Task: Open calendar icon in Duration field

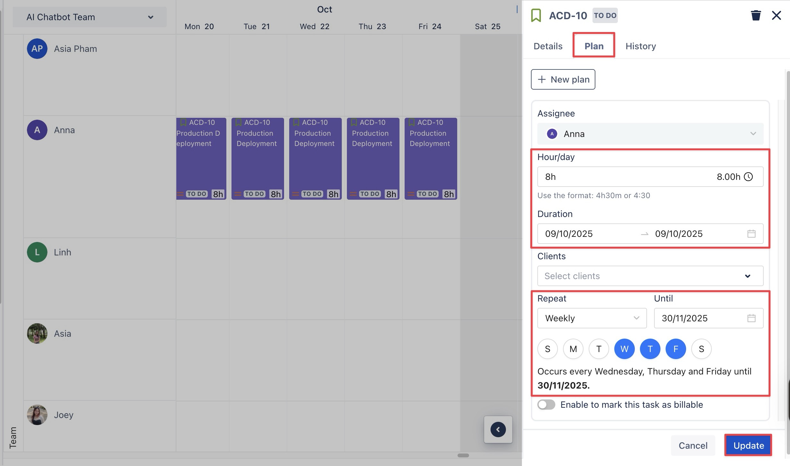Action: coord(751,234)
